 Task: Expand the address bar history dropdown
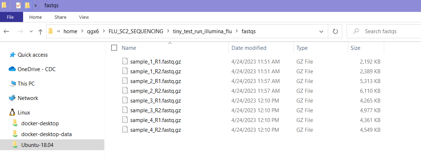point(321,31)
